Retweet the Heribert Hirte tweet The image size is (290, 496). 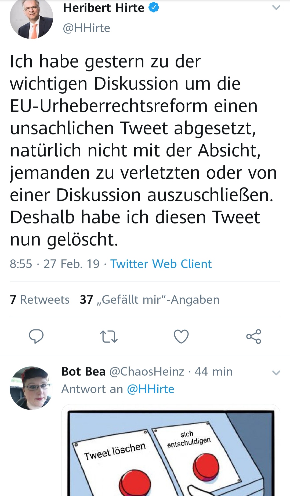pyautogui.click(x=108, y=336)
